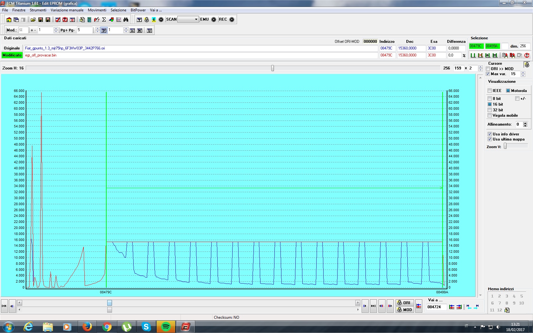Enable the IEEE checkbox
The height and width of the screenshot is (333, 533).
point(490,91)
